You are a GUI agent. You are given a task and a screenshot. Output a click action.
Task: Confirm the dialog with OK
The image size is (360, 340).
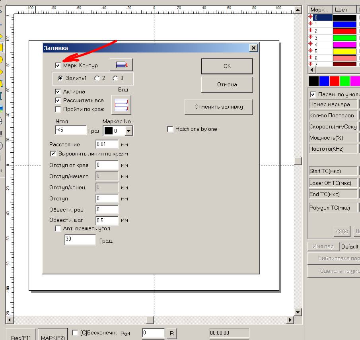[227, 66]
